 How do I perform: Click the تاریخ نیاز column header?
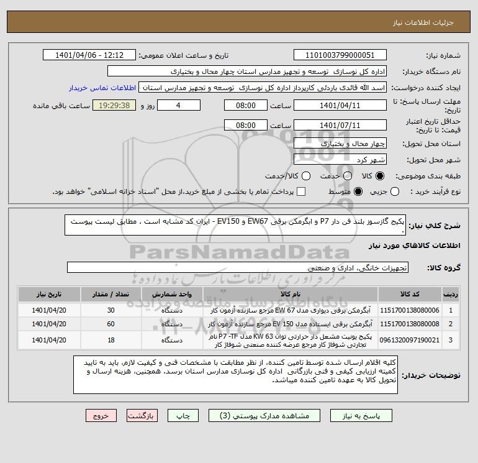point(49,294)
